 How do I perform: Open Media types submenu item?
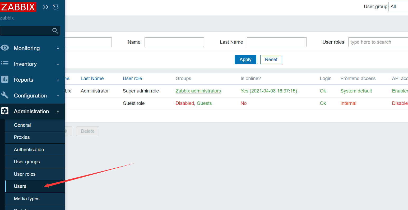[35, 199]
